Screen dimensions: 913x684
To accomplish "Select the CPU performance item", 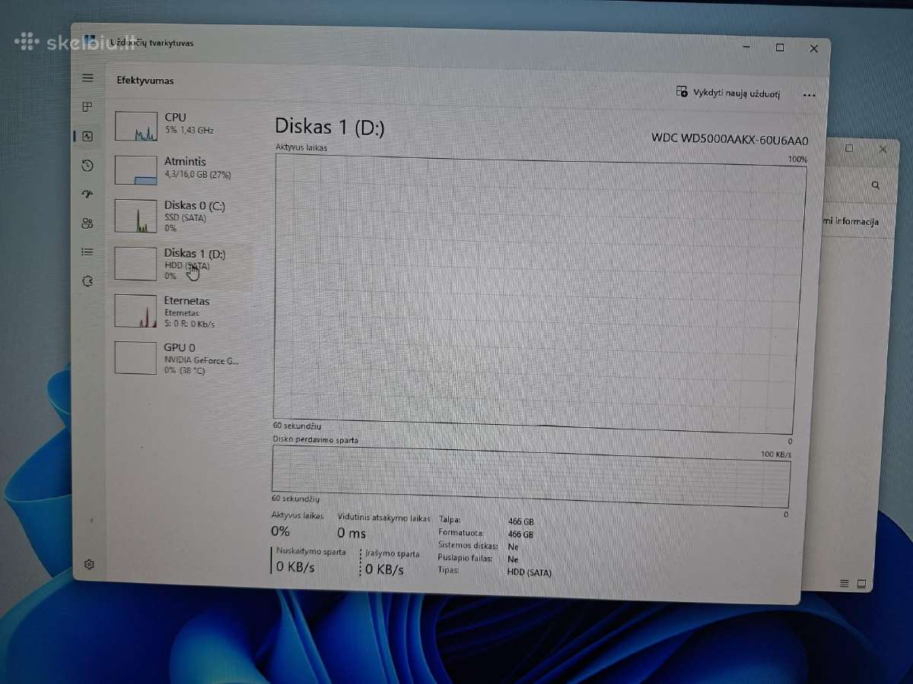I will tap(180, 125).
